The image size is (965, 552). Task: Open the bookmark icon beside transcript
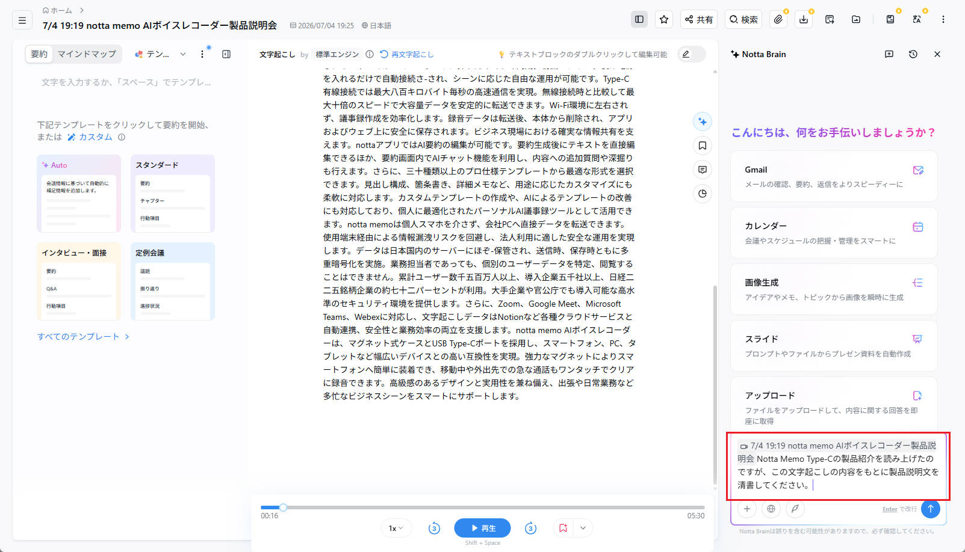tap(703, 146)
